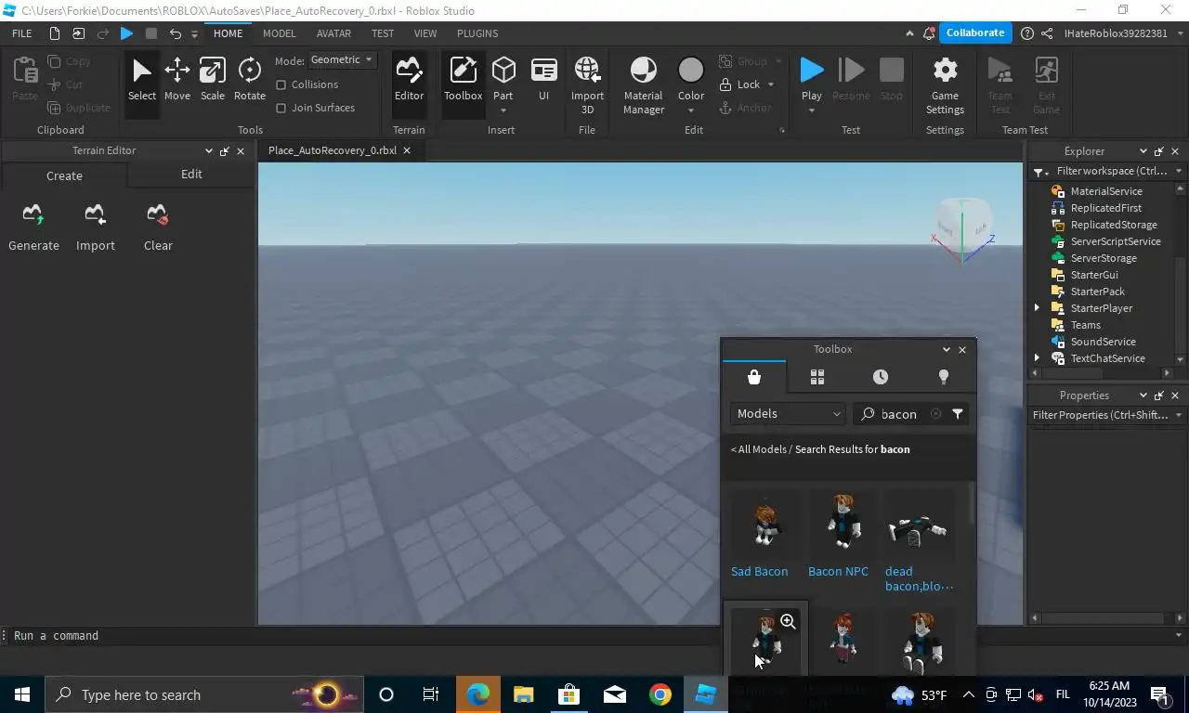Image resolution: width=1189 pixels, height=713 pixels.
Task: Open the Terrain Editor from ribbon
Action: coord(409,80)
